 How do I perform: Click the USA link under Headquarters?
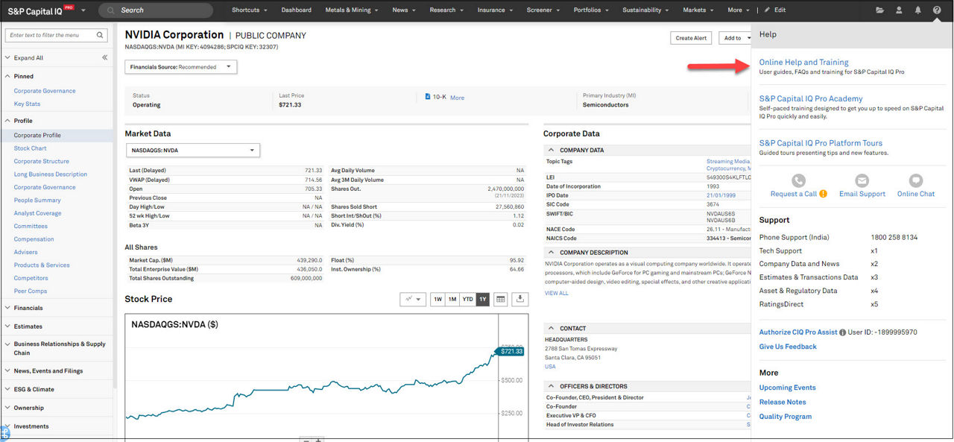pyautogui.click(x=550, y=367)
